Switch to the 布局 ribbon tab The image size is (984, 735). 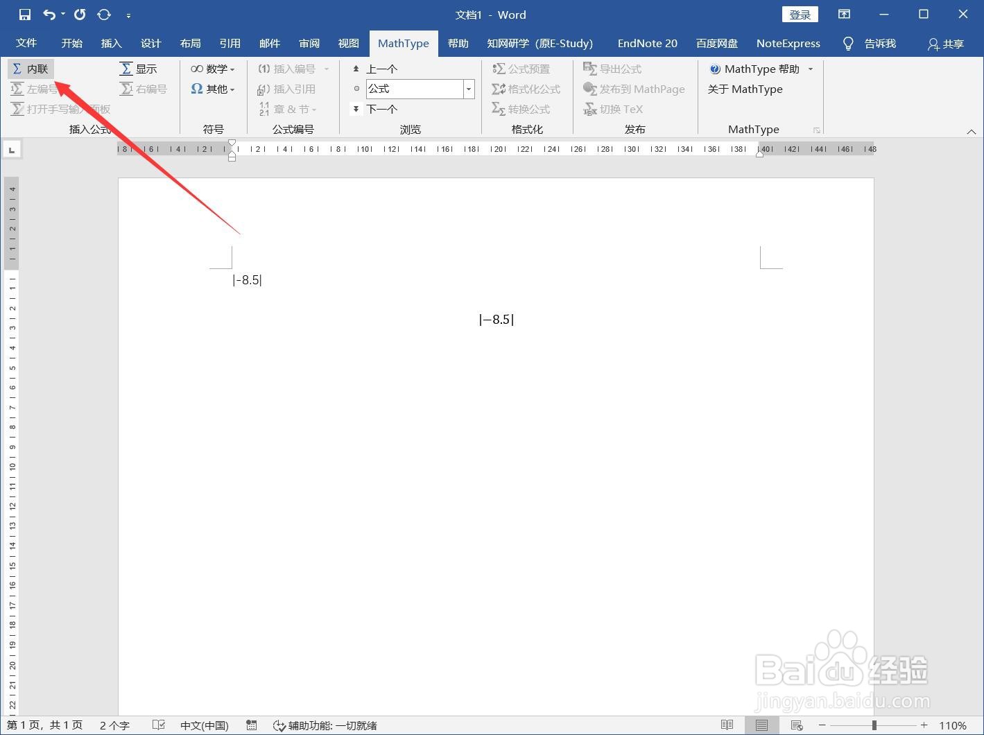click(x=190, y=43)
